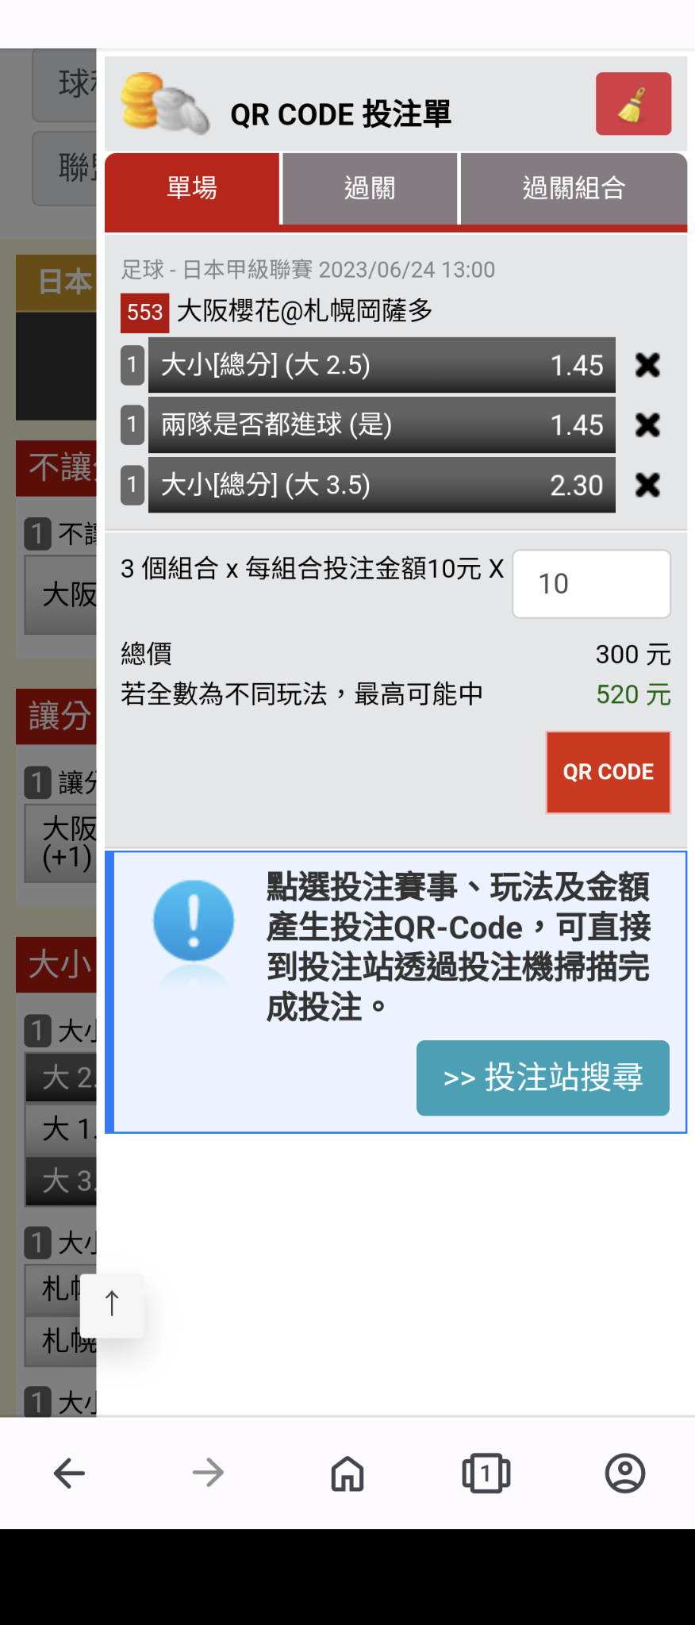Clear the bet slip with the broom icon
The image size is (695, 1625).
coord(633,104)
